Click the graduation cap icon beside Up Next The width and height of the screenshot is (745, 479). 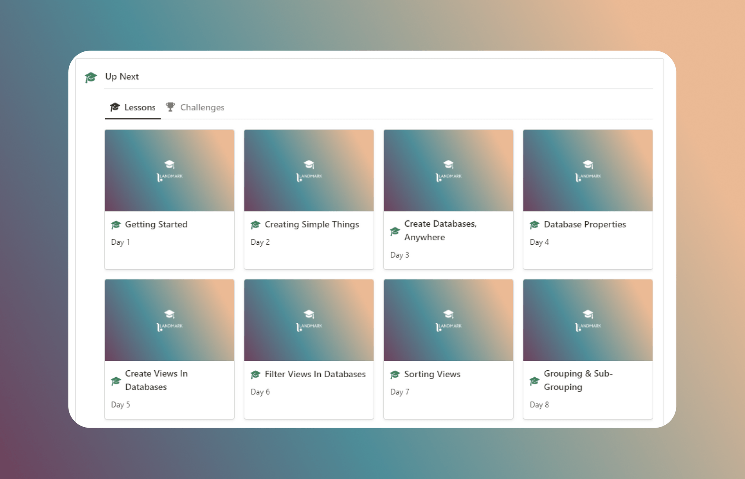pos(90,76)
